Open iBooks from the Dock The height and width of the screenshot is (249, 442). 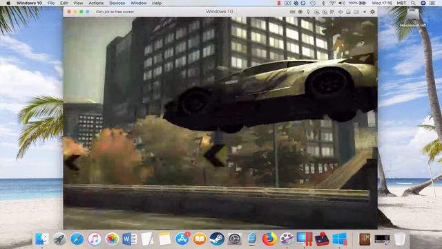(200, 239)
